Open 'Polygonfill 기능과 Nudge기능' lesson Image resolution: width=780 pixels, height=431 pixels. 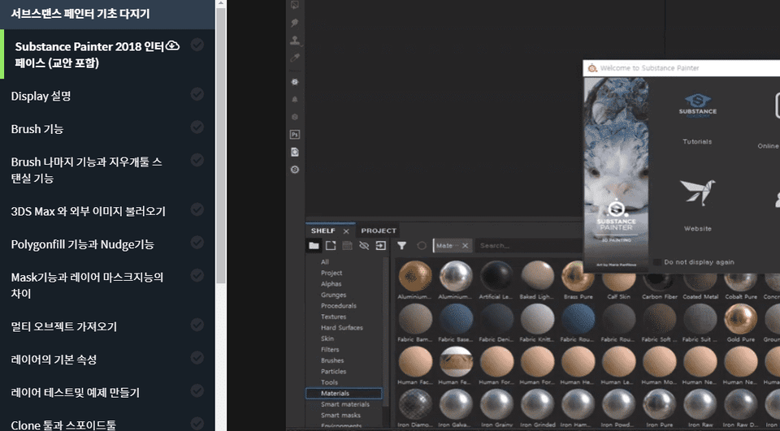click(82, 244)
